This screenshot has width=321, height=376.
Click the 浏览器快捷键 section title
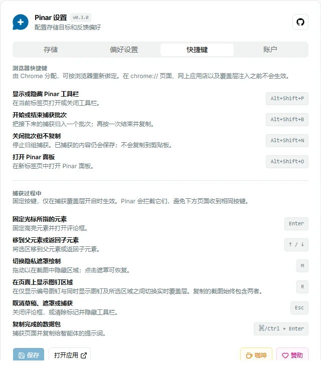30,69
